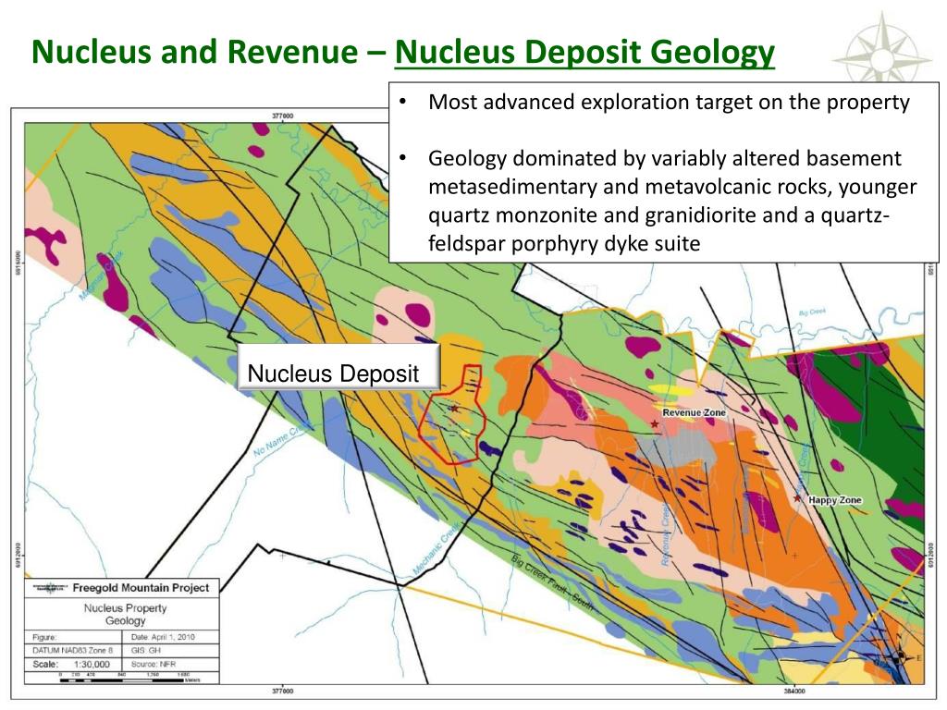Image resolution: width=947 pixels, height=710 pixels.
Task: Click the red star marker beside Revenue Zone
Action: (x=655, y=423)
